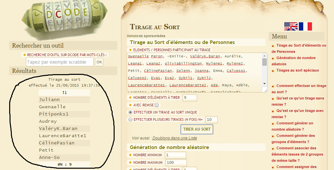Click the OK search button
The image size is (334, 170).
point(99,62)
